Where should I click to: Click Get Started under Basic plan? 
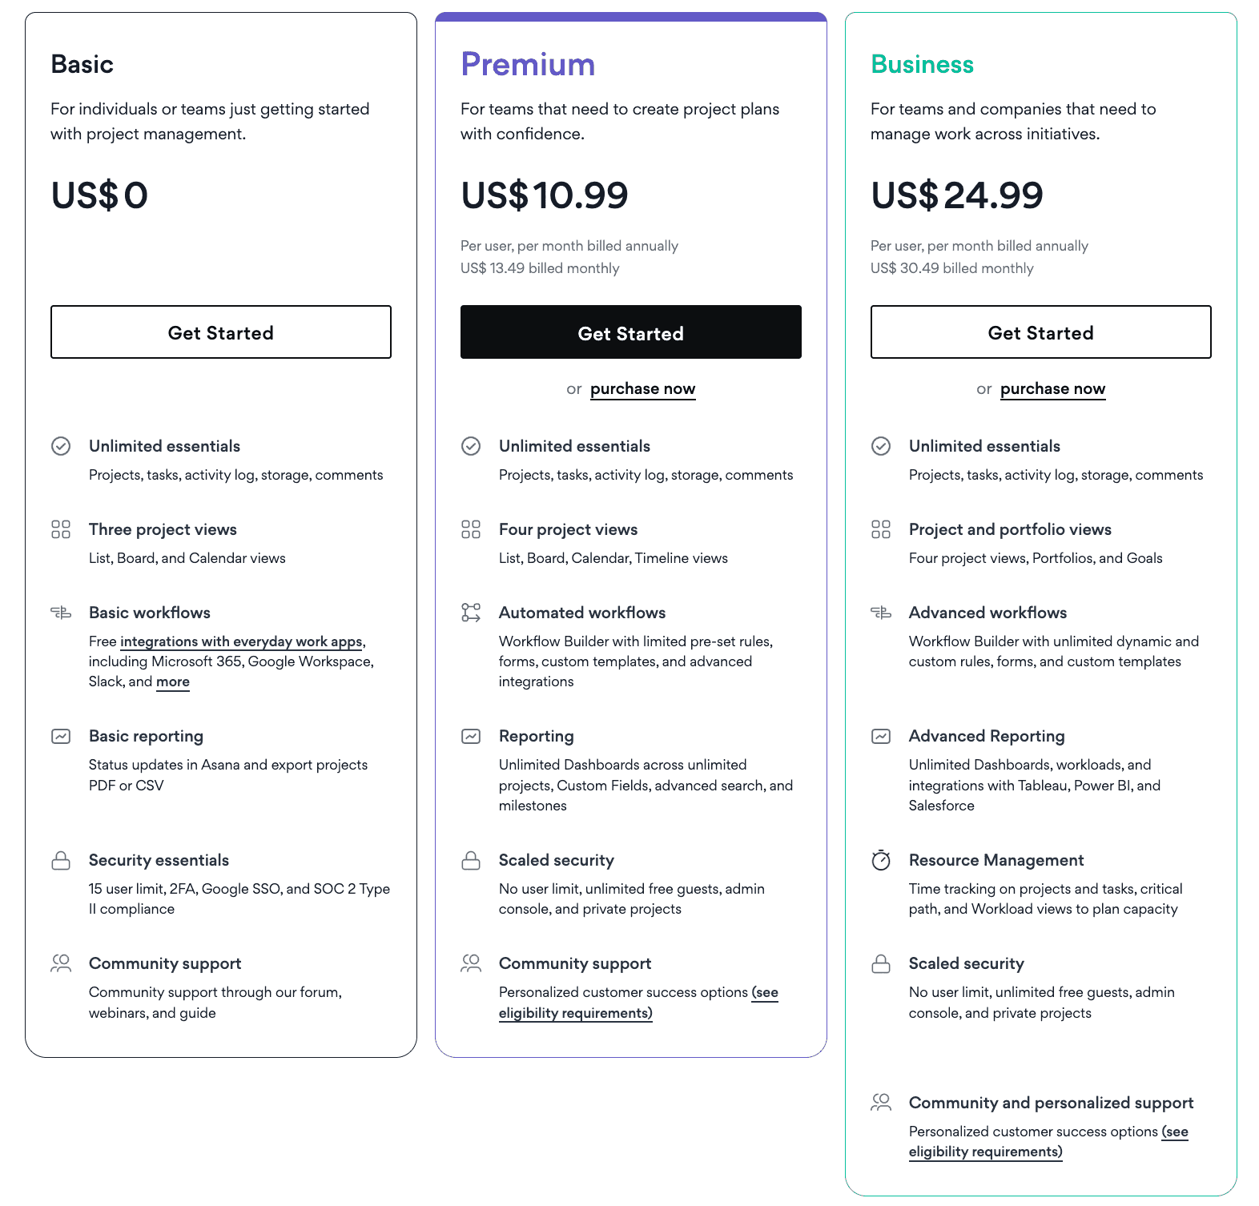pos(221,332)
